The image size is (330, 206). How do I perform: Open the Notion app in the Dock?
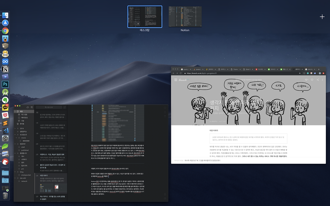click(5, 69)
